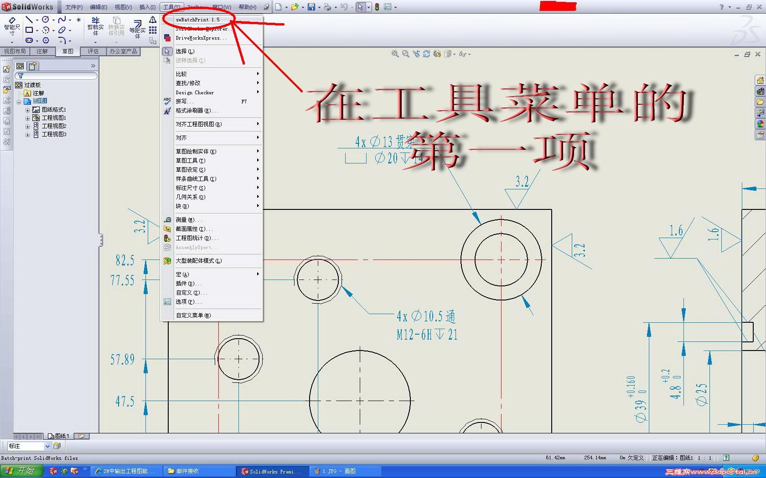This screenshot has width=766, height=478.
Task: Expand the 工程视图1 tree node
Action: point(27,118)
